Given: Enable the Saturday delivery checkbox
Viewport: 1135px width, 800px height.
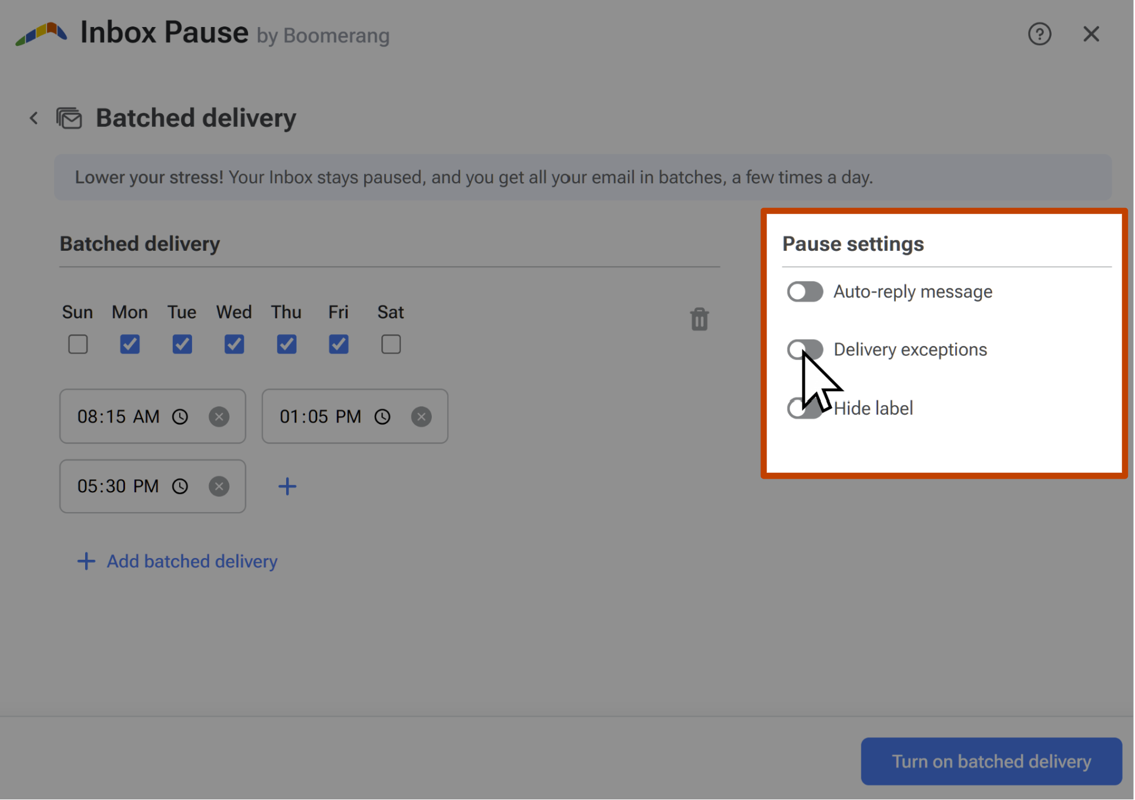Looking at the screenshot, I should [x=391, y=344].
